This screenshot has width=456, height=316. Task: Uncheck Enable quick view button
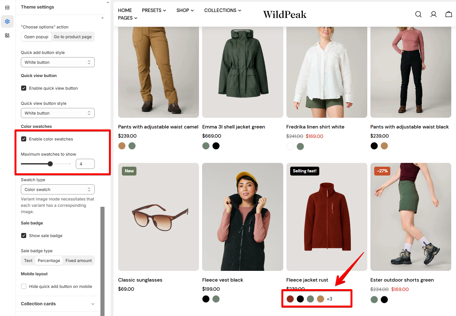[24, 88]
